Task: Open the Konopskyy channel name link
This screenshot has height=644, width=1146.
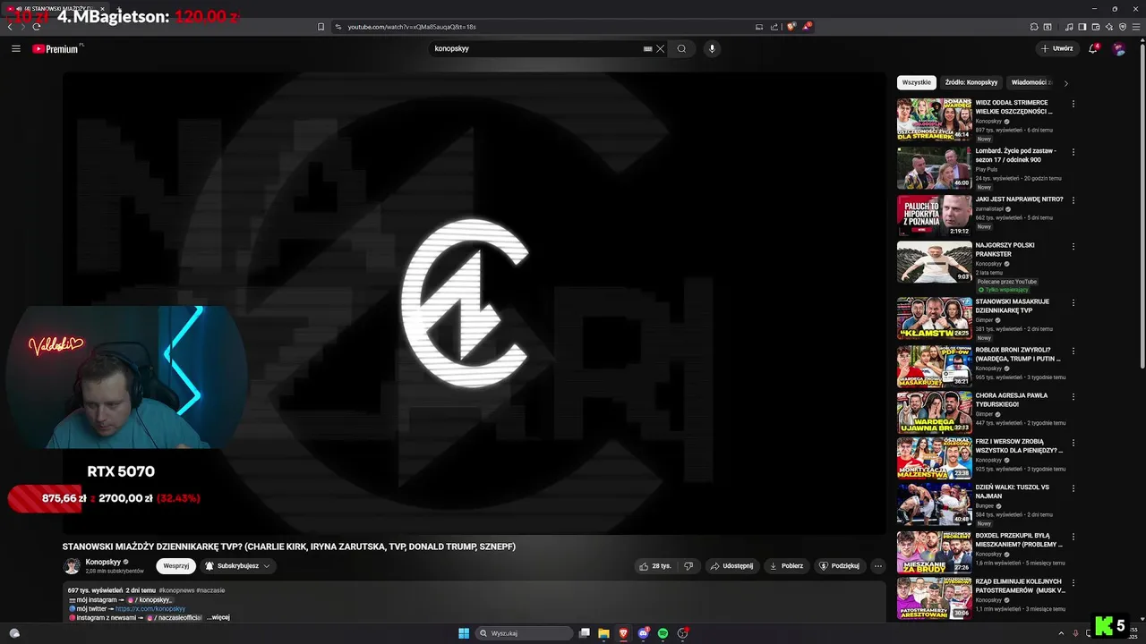Action: pos(103,562)
